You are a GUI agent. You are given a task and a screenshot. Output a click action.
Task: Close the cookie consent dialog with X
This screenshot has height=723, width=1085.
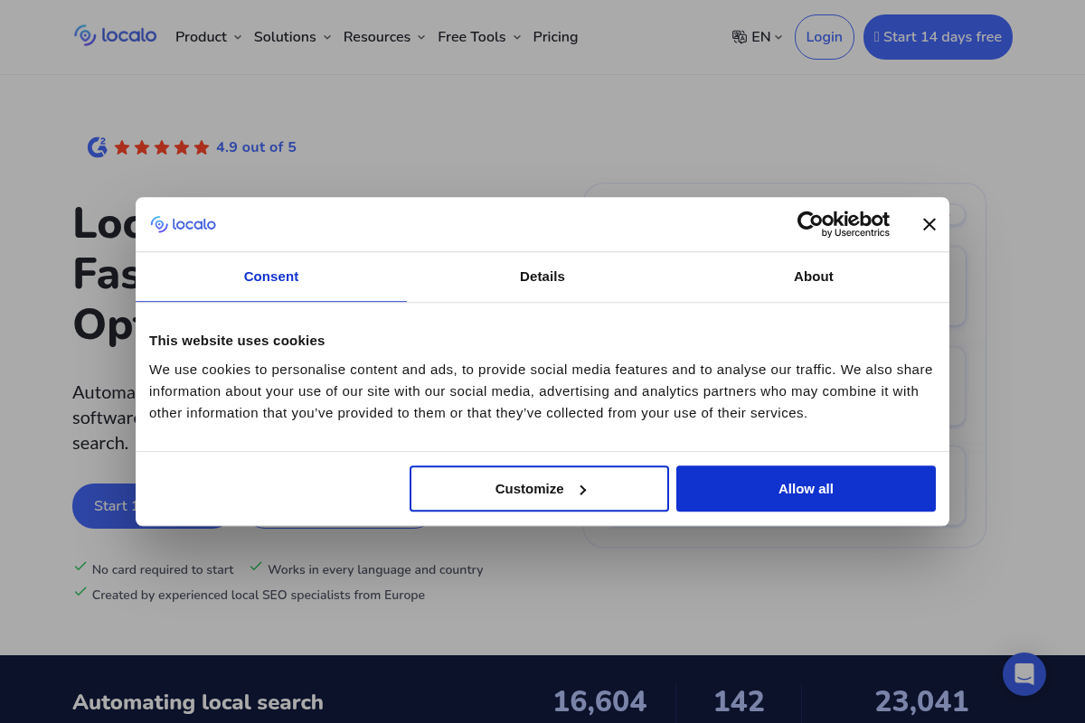tap(929, 224)
